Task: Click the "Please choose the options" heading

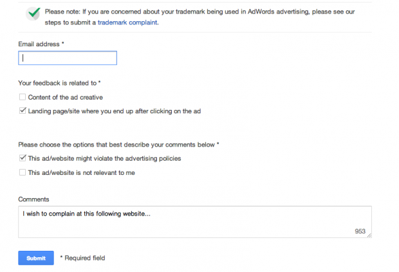Action: click(x=116, y=145)
